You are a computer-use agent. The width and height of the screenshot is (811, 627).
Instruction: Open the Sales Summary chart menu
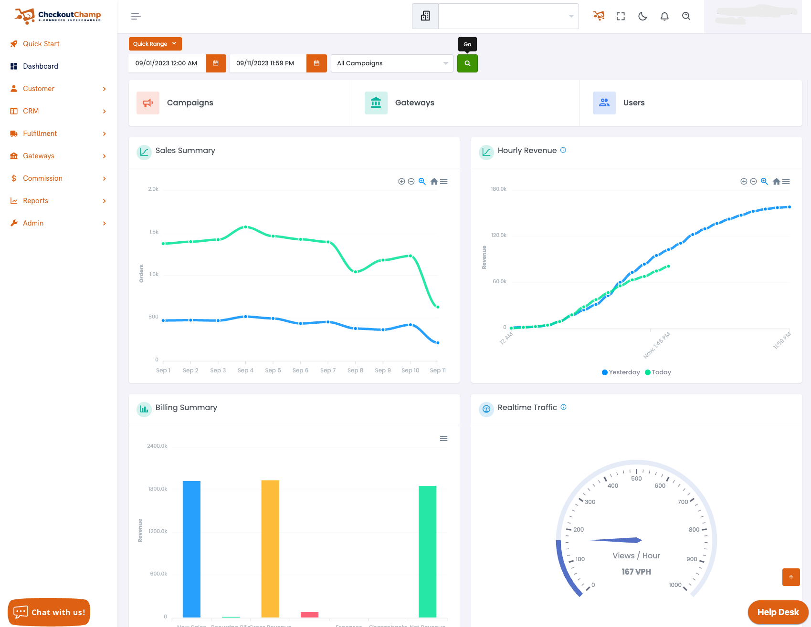(x=444, y=182)
